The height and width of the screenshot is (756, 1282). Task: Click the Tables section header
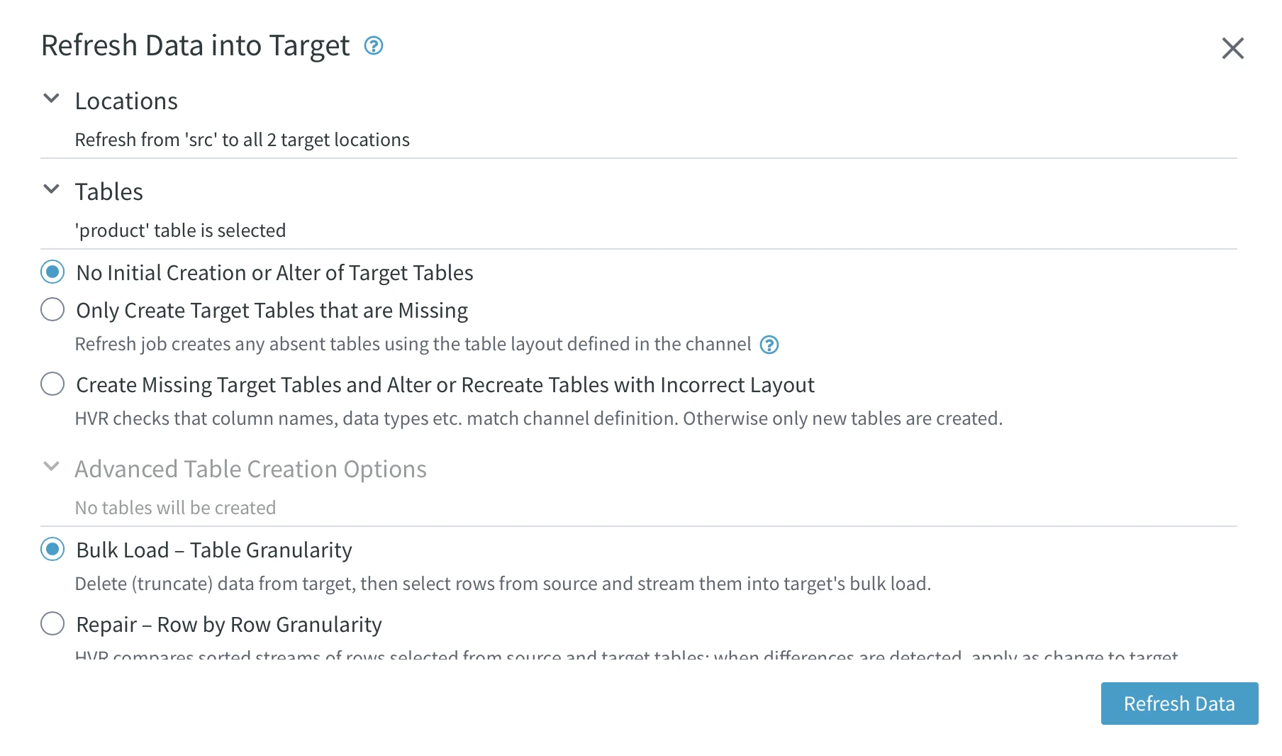coord(108,191)
